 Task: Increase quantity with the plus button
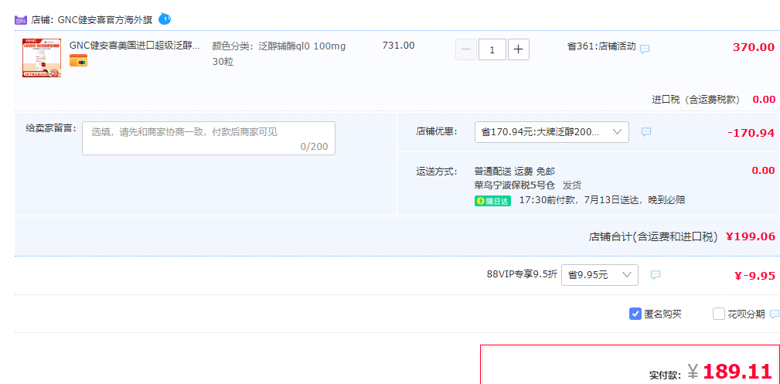[x=518, y=49]
